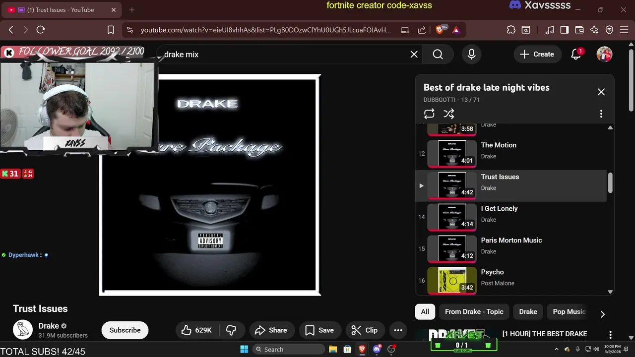Open the DUBBGOTTI playlist owner link

441,100
